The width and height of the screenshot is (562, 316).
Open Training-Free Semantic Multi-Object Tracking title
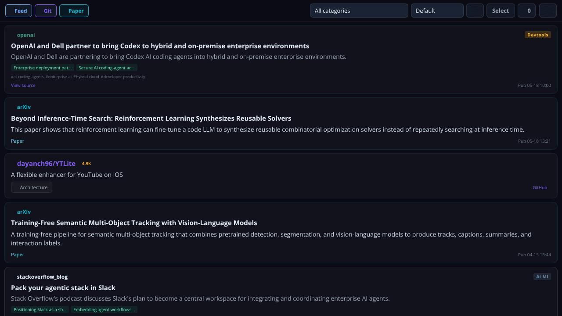134,223
